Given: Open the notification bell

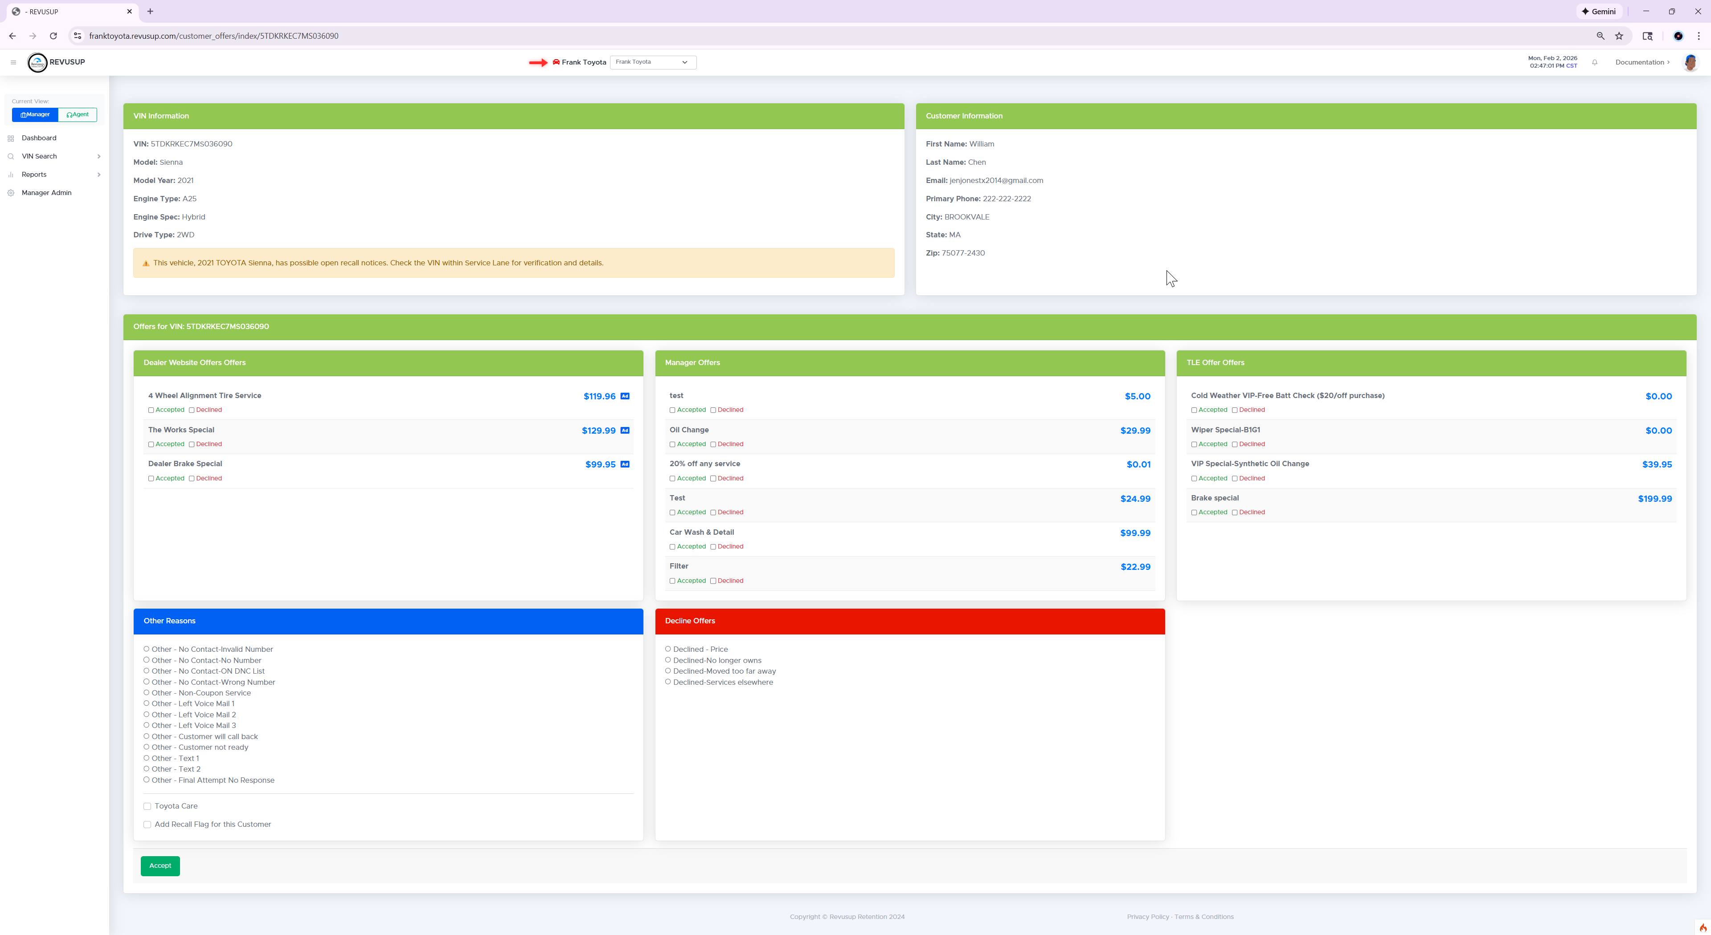Looking at the screenshot, I should point(1594,62).
